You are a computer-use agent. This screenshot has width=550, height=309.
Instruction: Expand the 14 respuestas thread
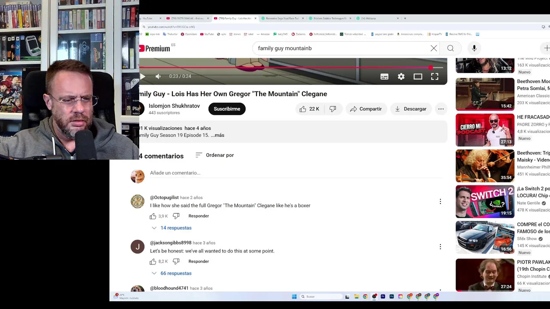171,228
